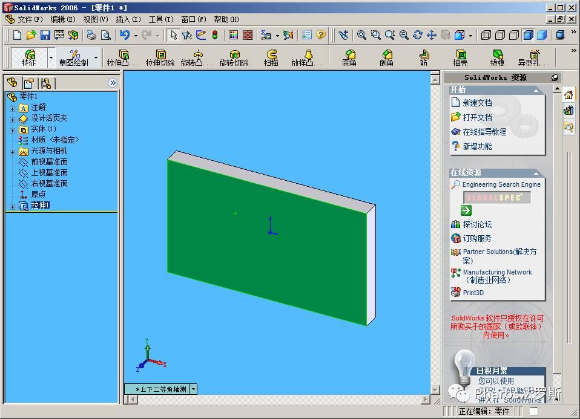This screenshot has height=419, width=580.
Task: Click the Rotate View icon
Action: point(418,35)
